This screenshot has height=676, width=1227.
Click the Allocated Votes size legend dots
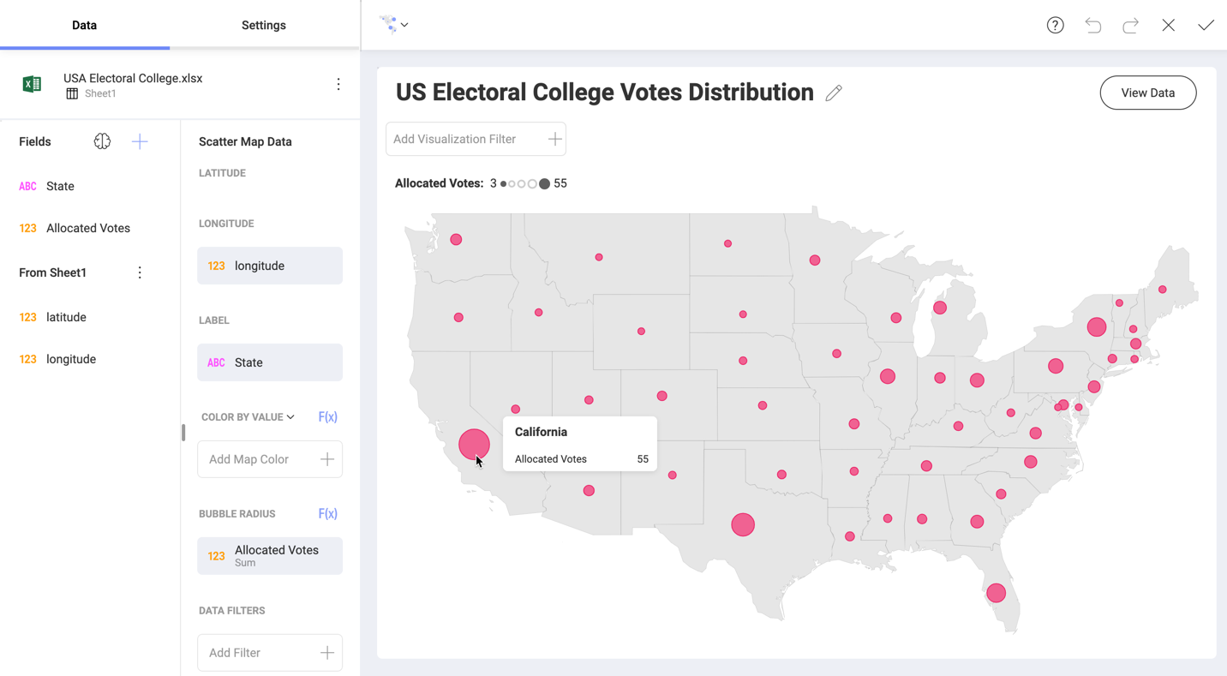[x=523, y=182]
